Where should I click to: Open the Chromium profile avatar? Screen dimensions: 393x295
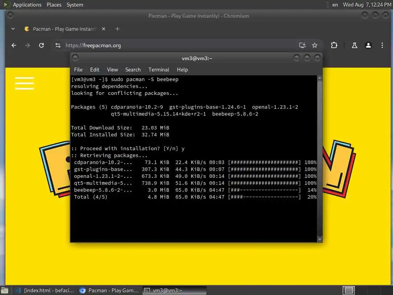(368, 45)
